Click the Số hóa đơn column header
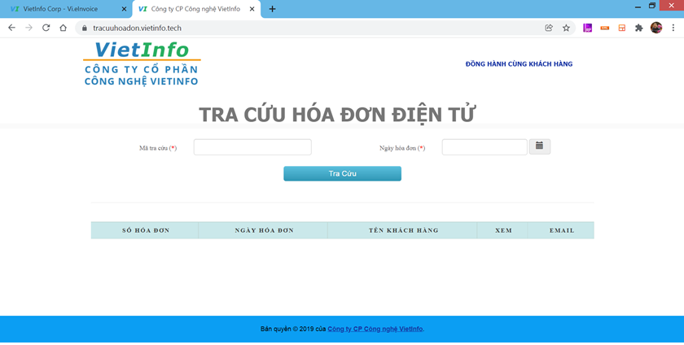Viewport: 684px width, 345px height. point(145,230)
